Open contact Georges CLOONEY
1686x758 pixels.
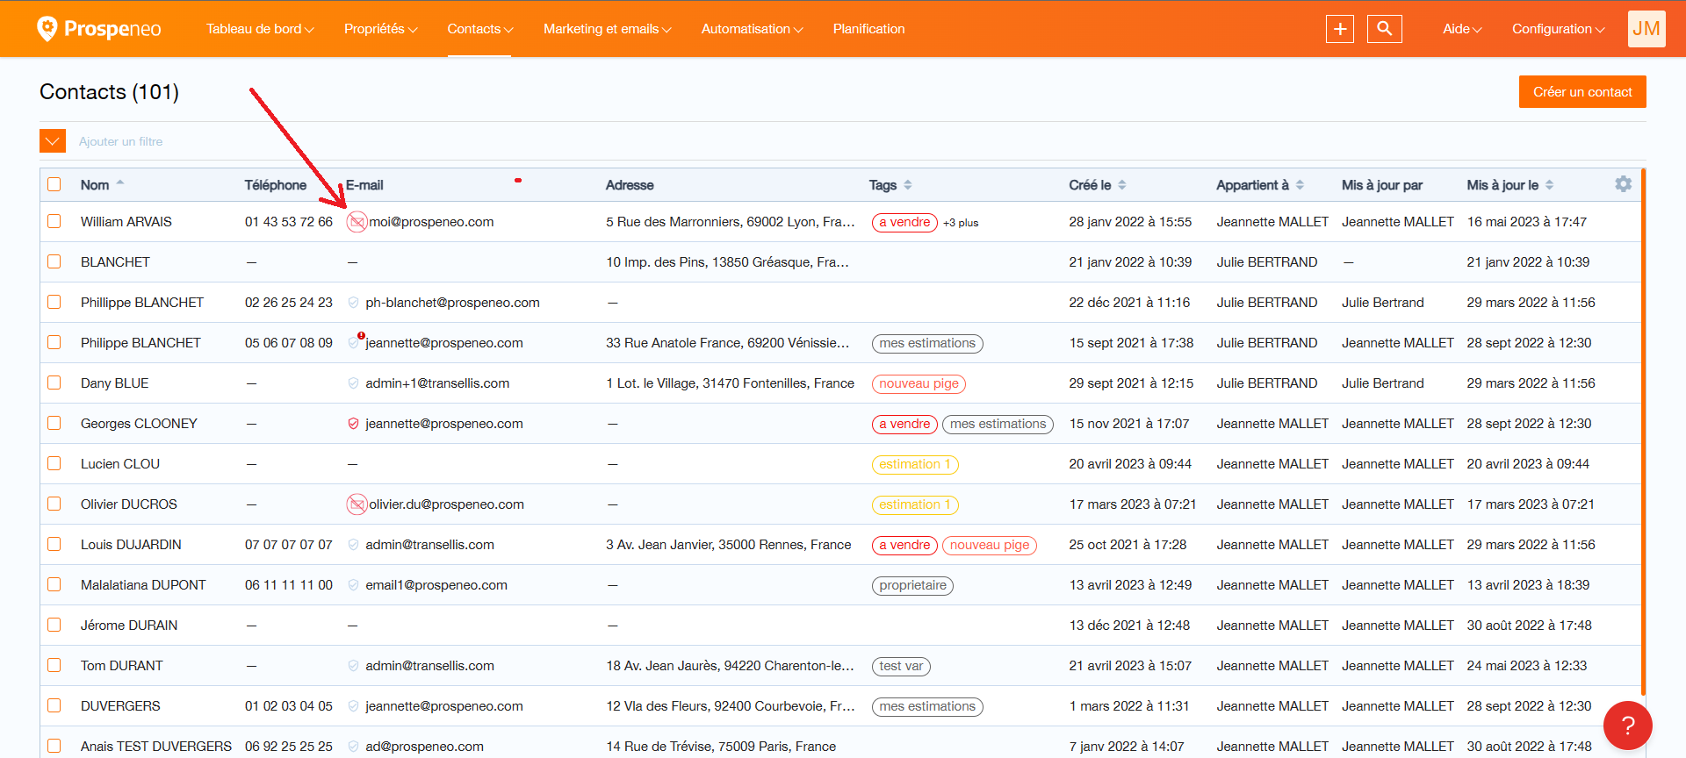pyautogui.click(x=139, y=424)
